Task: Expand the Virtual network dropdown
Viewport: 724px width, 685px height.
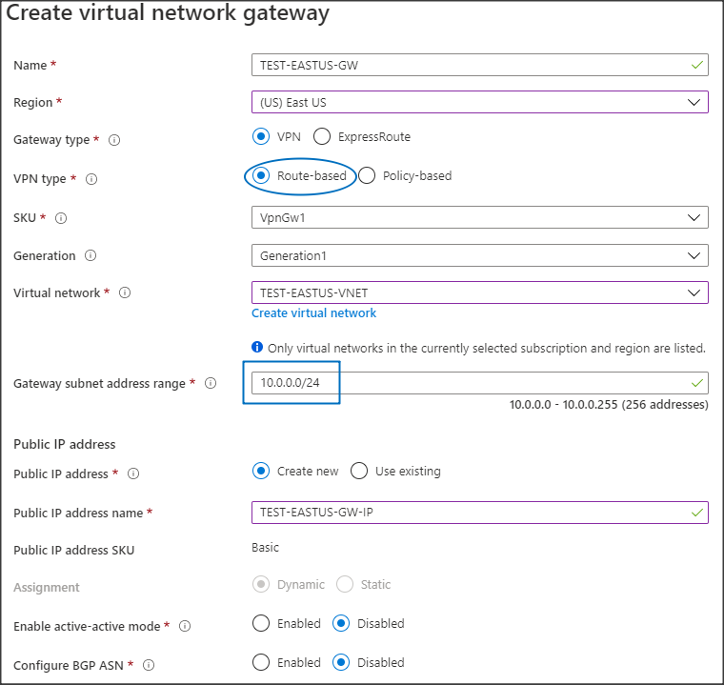Action: pos(479,292)
